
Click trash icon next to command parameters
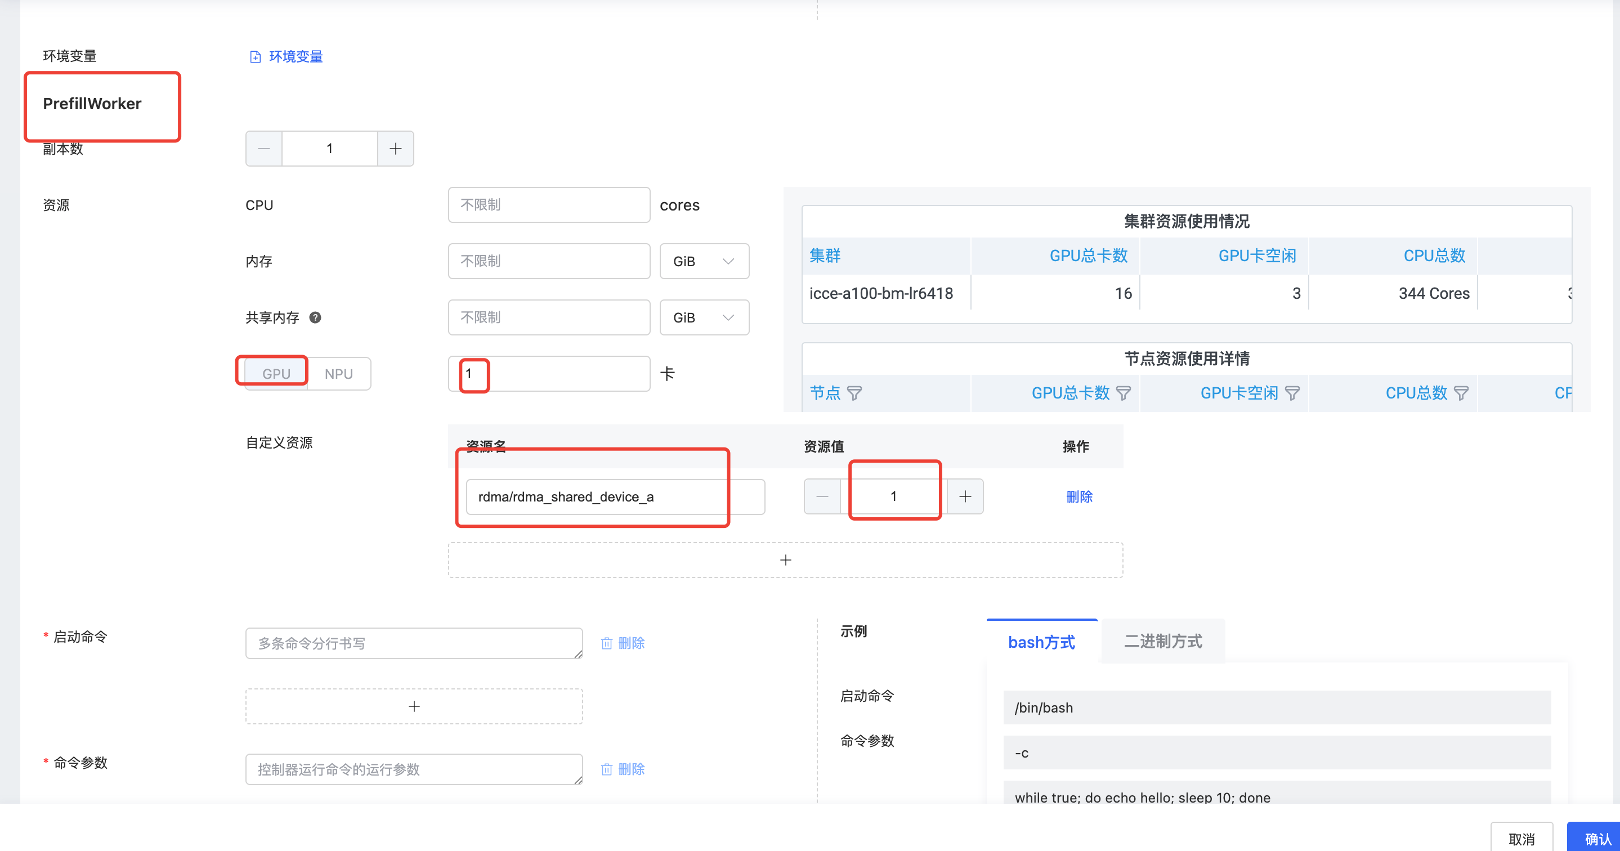[606, 769]
